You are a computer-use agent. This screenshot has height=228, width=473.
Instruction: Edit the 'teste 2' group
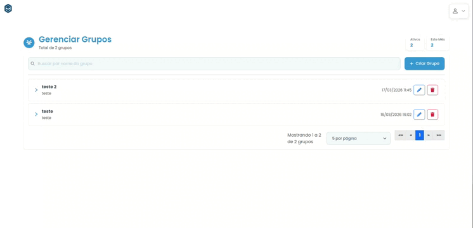pos(419,90)
